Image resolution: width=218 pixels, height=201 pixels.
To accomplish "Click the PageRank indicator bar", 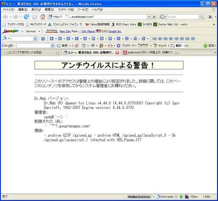I will [x=143, y=45].
